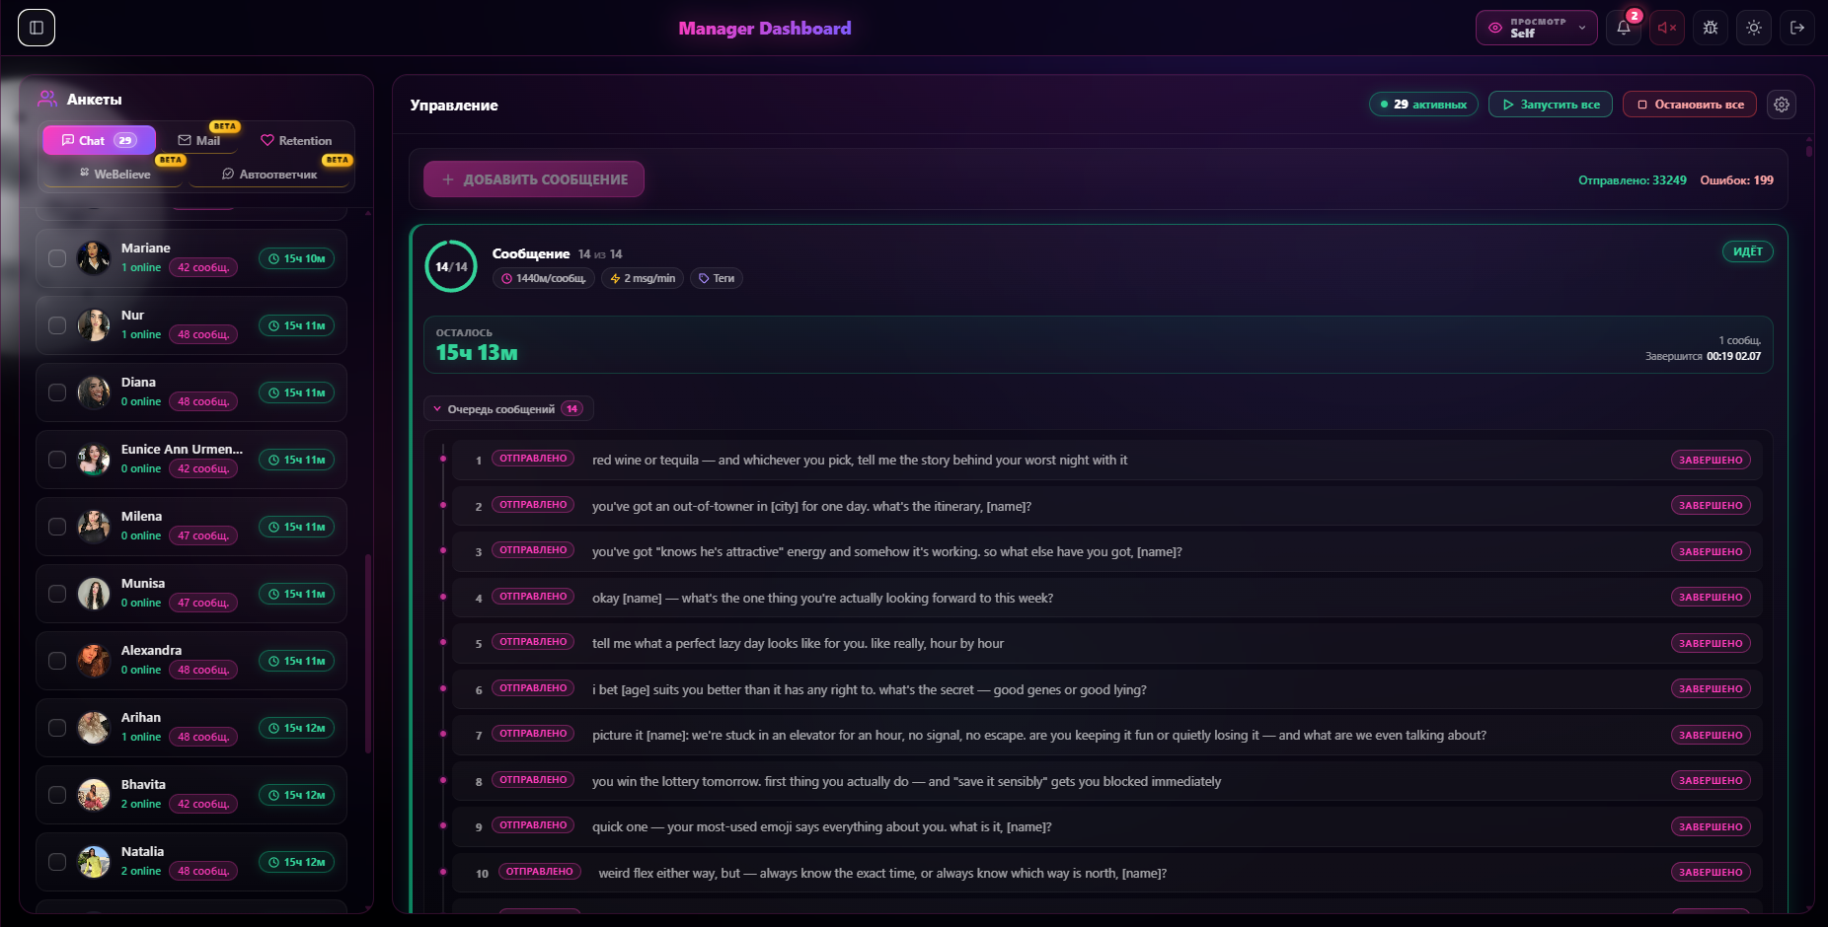The width and height of the screenshot is (1828, 927).
Task: Open the Просмотр Self dropdown
Action: click(x=1537, y=28)
